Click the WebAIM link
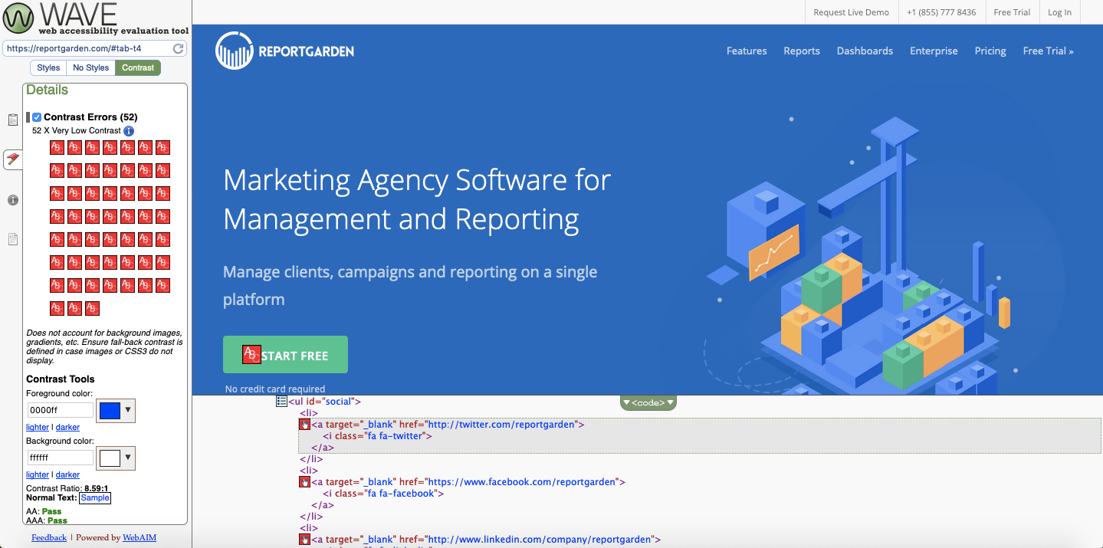Screen dimensions: 1103x548 (140, 537)
